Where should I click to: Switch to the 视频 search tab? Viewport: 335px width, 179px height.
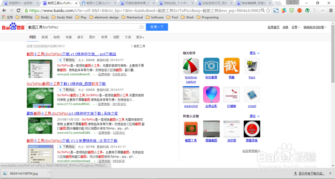[104, 37]
